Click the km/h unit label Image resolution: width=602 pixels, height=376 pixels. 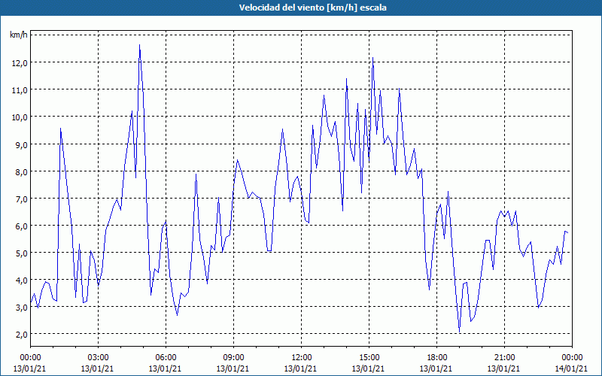click(x=19, y=35)
